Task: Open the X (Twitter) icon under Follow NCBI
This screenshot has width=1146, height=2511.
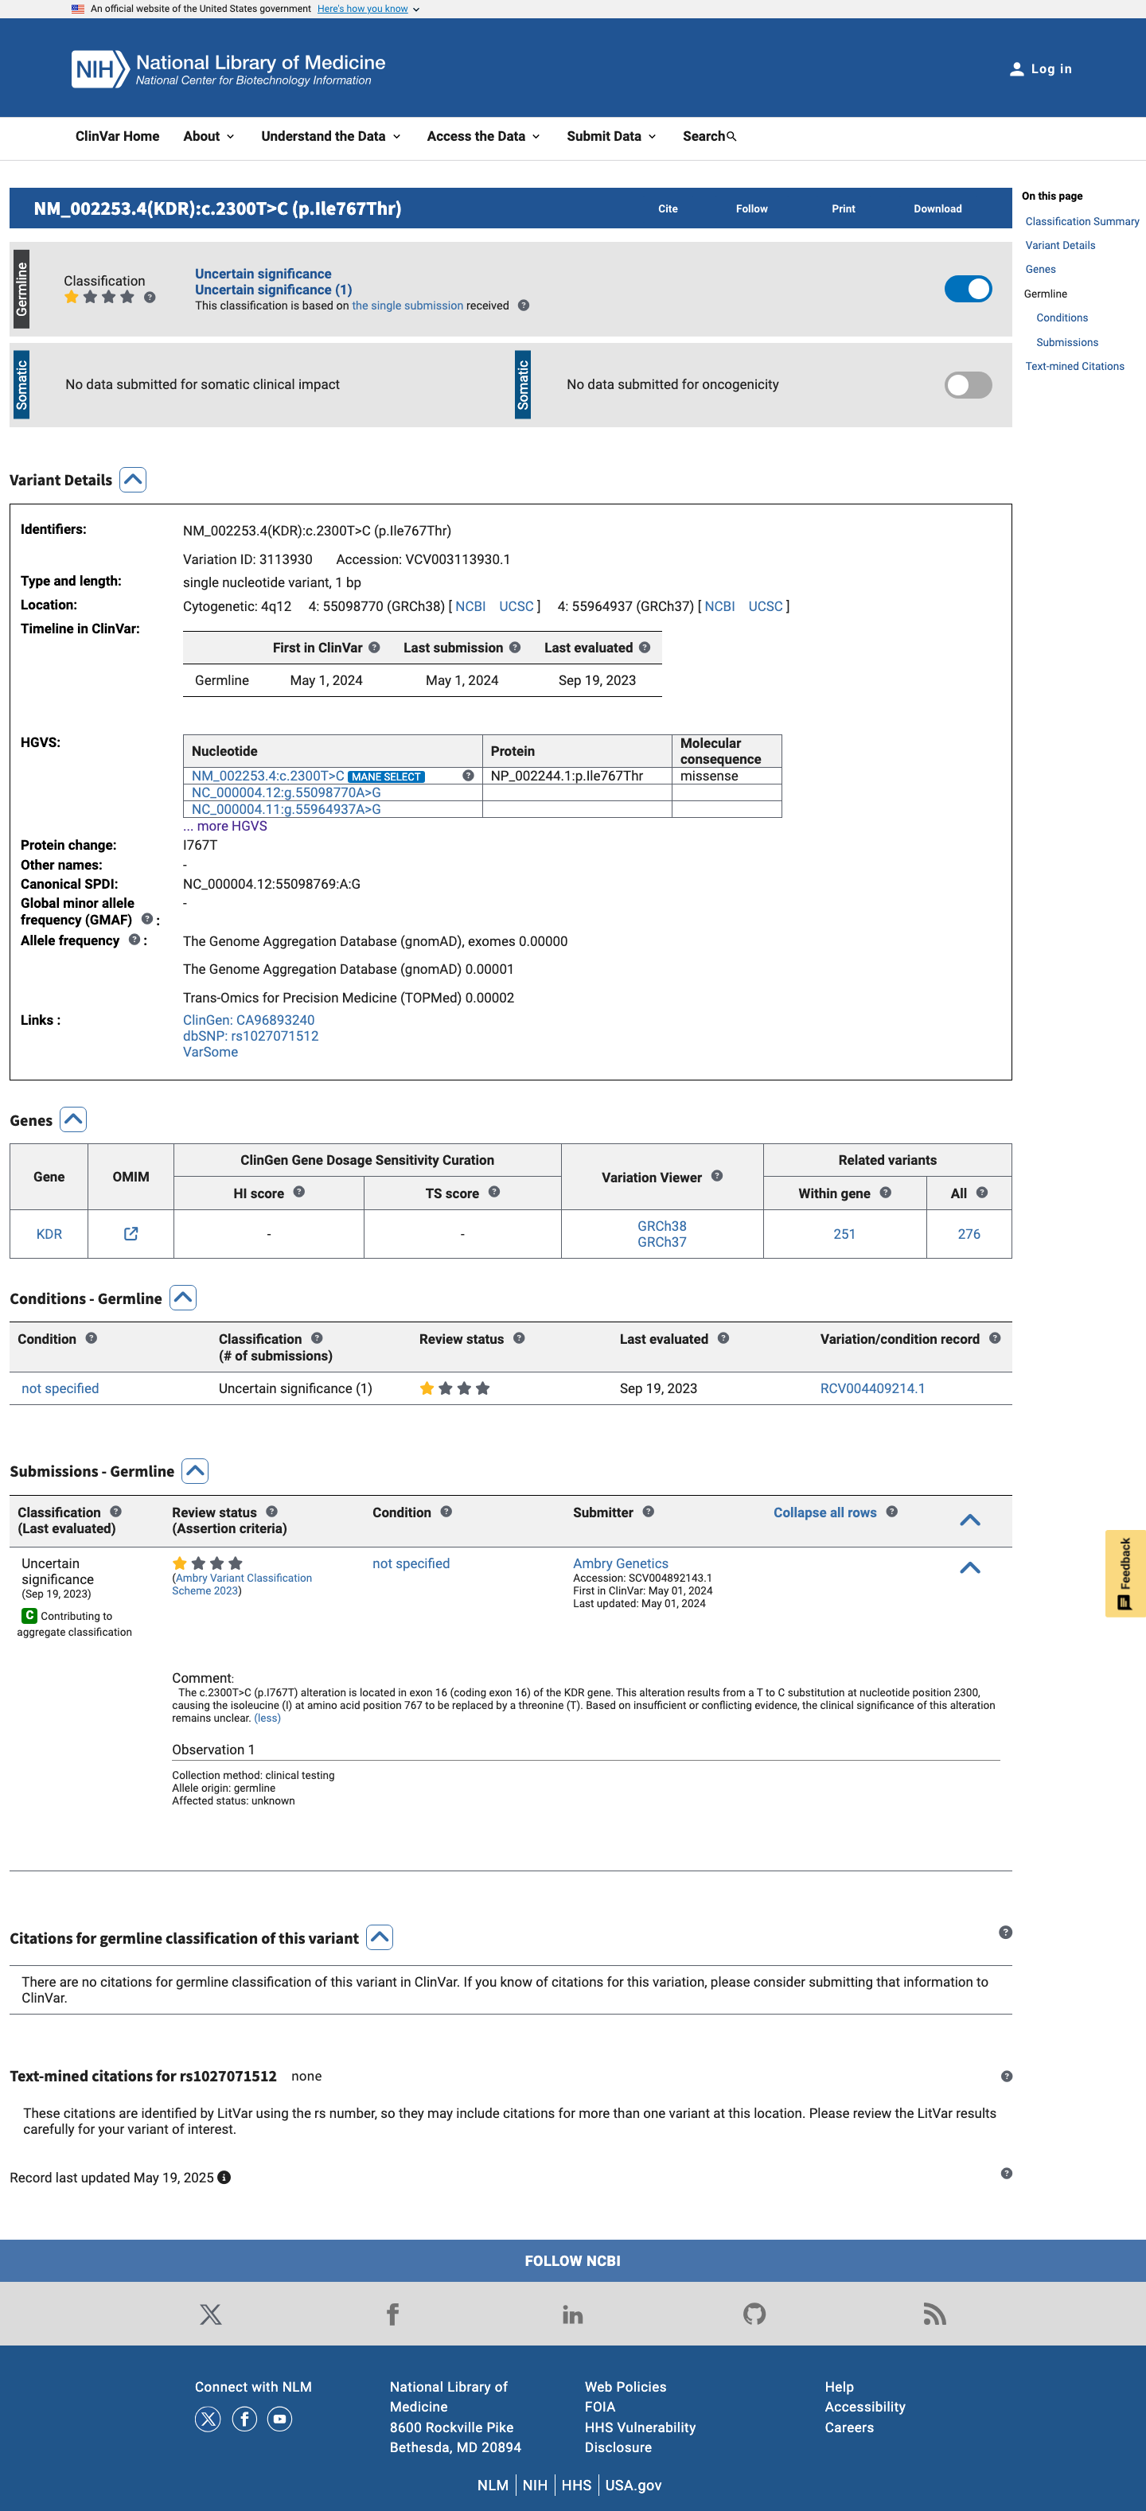Action: tap(211, 2313)
